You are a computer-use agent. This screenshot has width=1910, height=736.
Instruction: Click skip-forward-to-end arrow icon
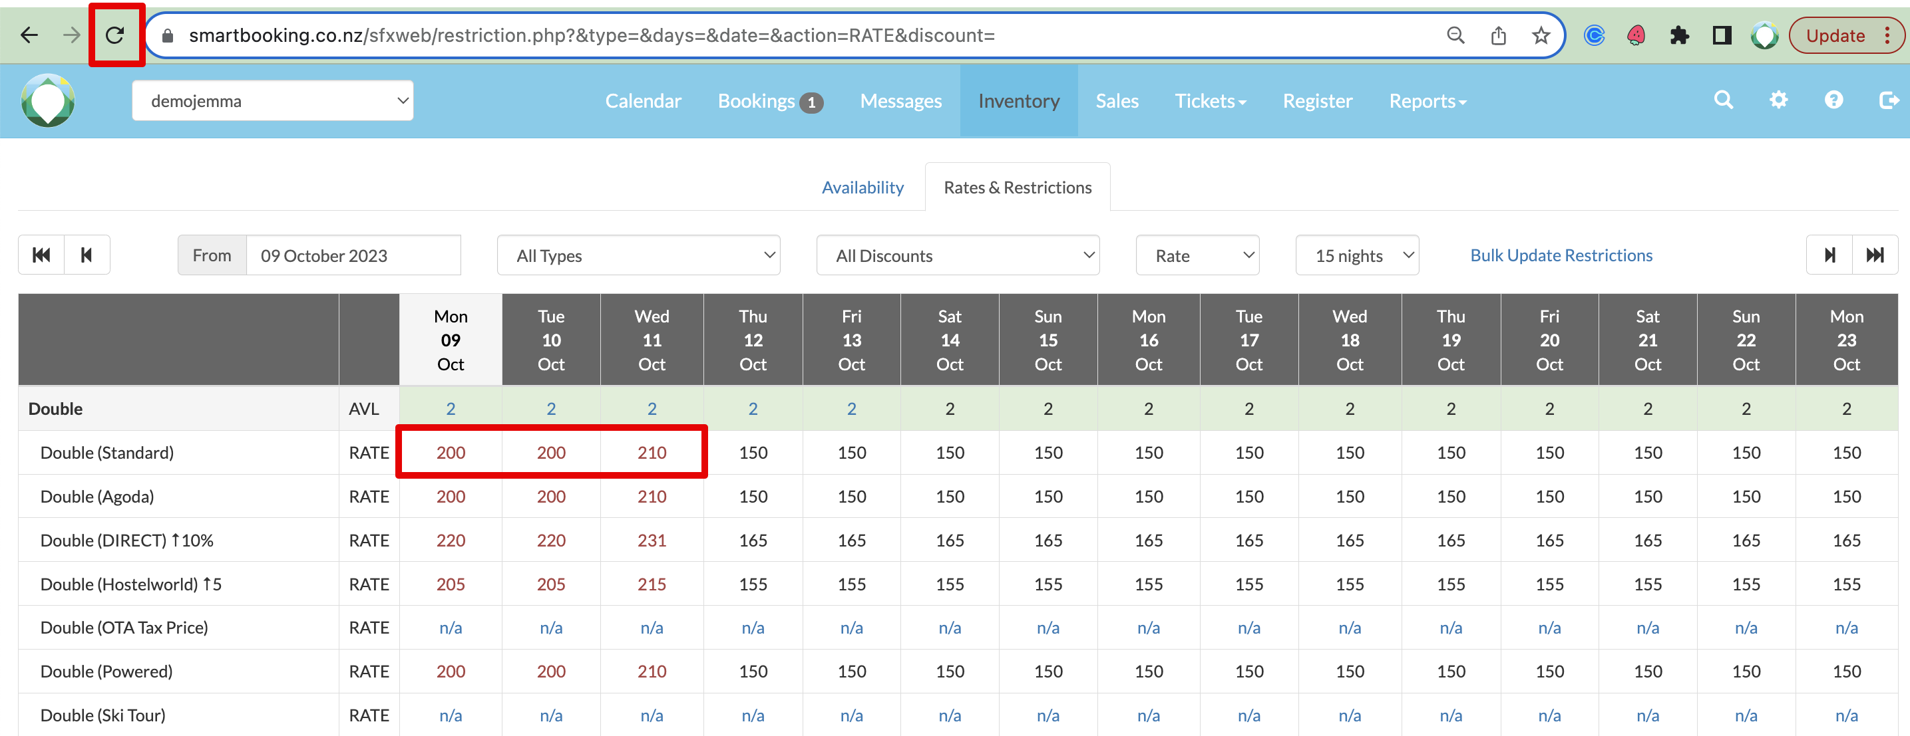point(1875,255)
